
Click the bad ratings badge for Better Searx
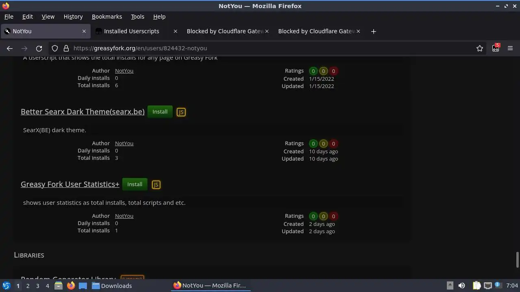pos(334,144)
